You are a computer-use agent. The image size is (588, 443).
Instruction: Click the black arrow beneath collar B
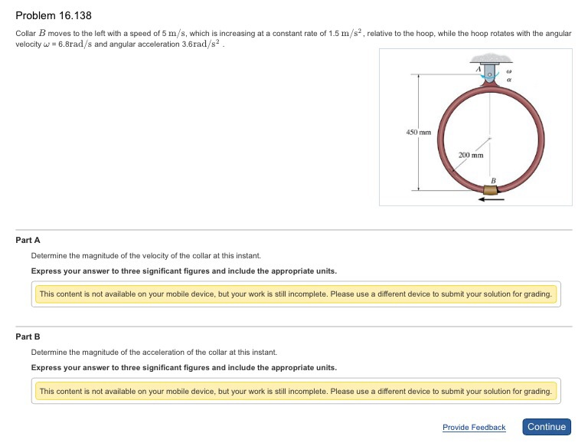(490, 200)
